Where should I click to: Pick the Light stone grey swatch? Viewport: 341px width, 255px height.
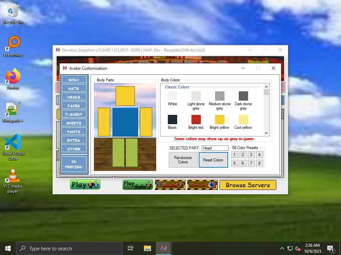(x=196, y=96)
